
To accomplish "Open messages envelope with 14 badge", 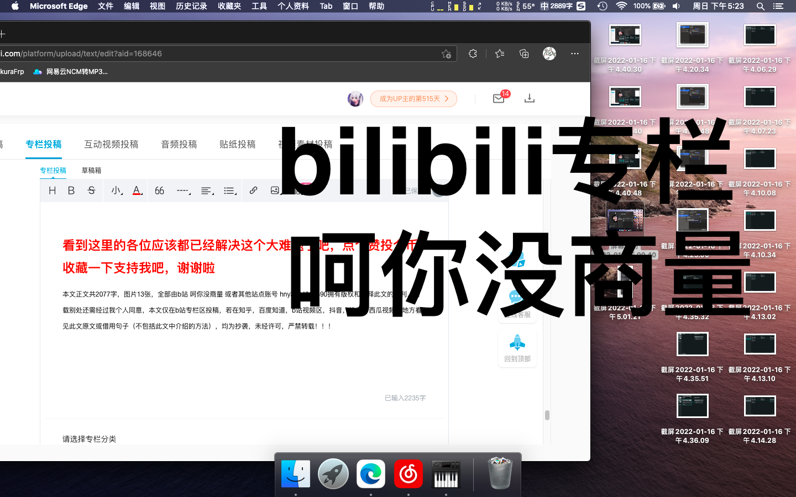I will (499, 98).
